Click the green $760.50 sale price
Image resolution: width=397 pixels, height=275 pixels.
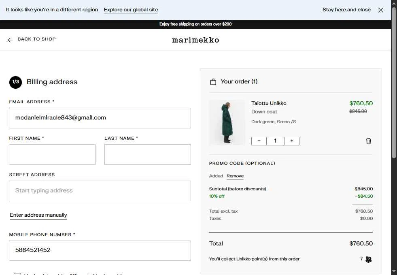pos(361,103)
